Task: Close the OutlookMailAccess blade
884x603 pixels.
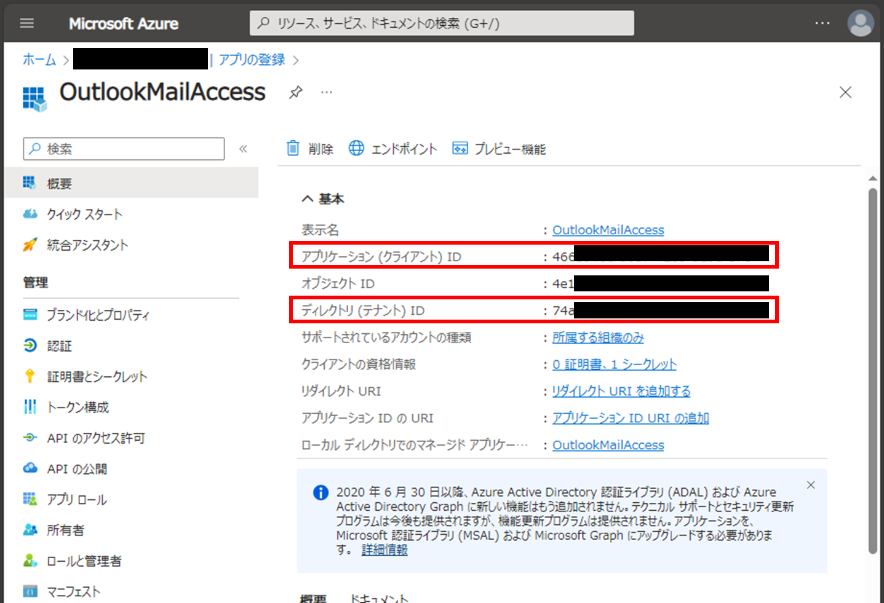Action: click(845, 92)
